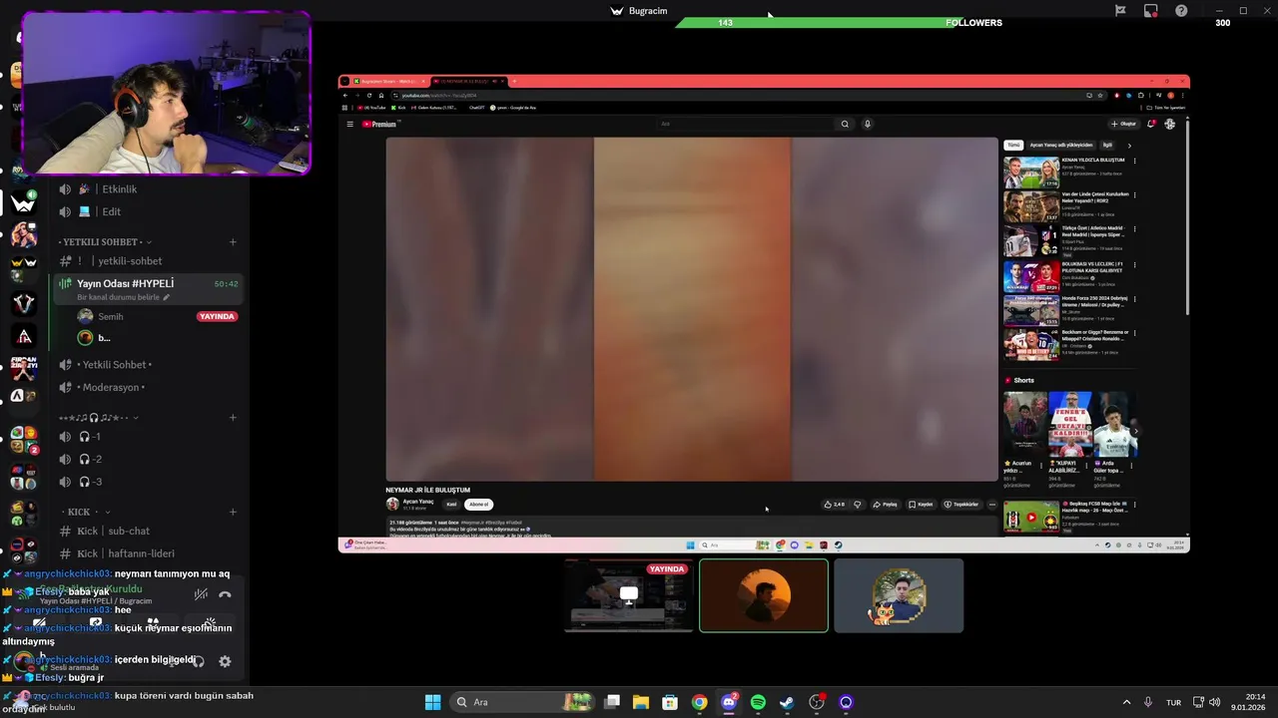1278x718 pixels.
Task: Join voice channel -2
Action: [148, 459]
